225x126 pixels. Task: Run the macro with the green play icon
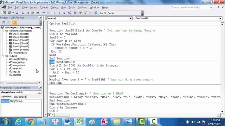54,13
